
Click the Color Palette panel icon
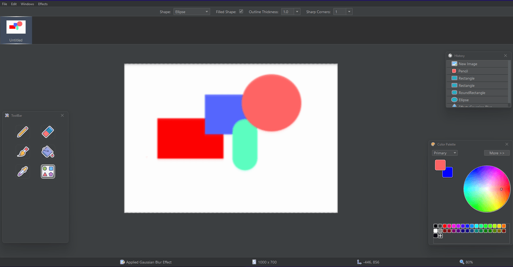(433, 144)
